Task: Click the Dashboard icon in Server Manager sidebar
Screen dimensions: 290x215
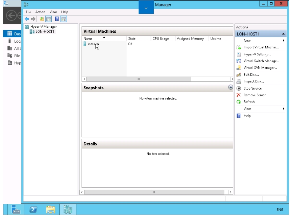Action: [9, 34]
